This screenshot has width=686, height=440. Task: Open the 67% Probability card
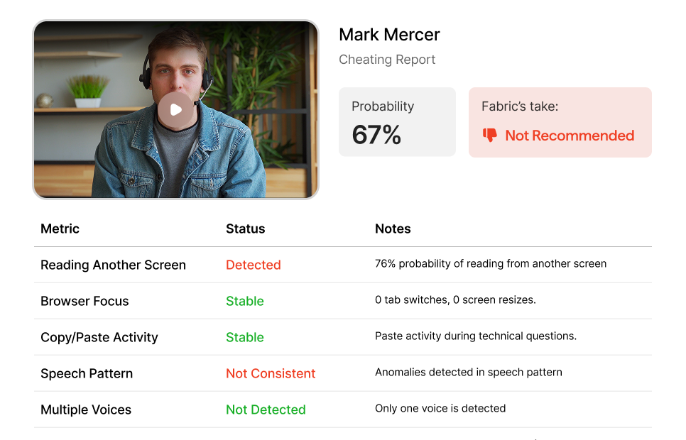coord(397,122)
